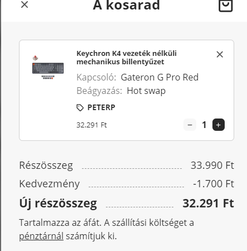Open the Keychron K4 vezeték nélküli product title

tap(127, 58)
